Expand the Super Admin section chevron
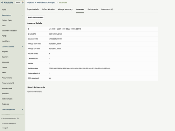The height and width of the screenshot is (131, 175). [22, 15]
